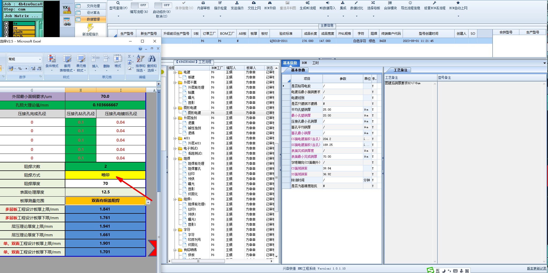The width and height of the screenshot is (548, 273).
Task: Click Excel 排序和筛选 sort filter icon
Action: tap(140, 59)
